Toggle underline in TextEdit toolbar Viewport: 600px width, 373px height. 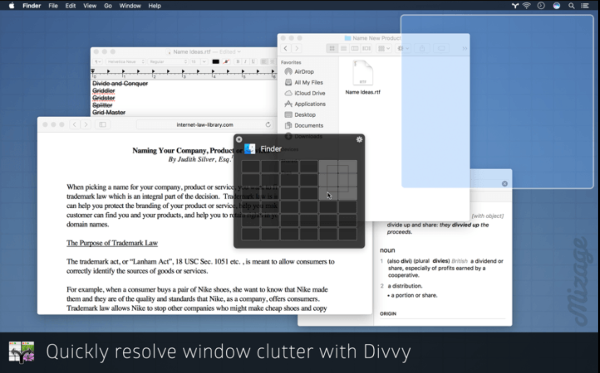click(x=253, y=61)
